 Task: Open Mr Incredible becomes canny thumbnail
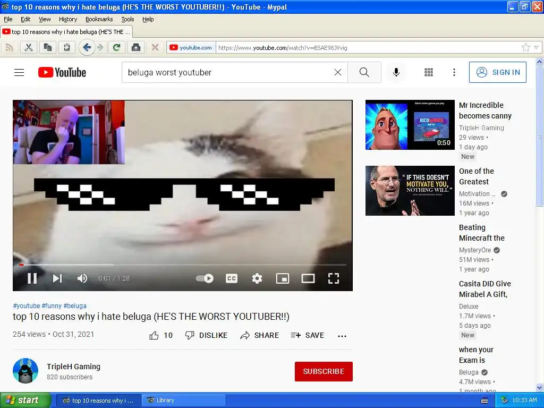click(410, 124)
